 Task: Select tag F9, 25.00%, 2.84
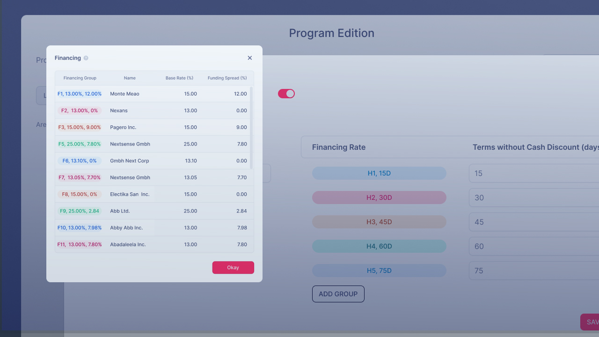tap(80, 211)
